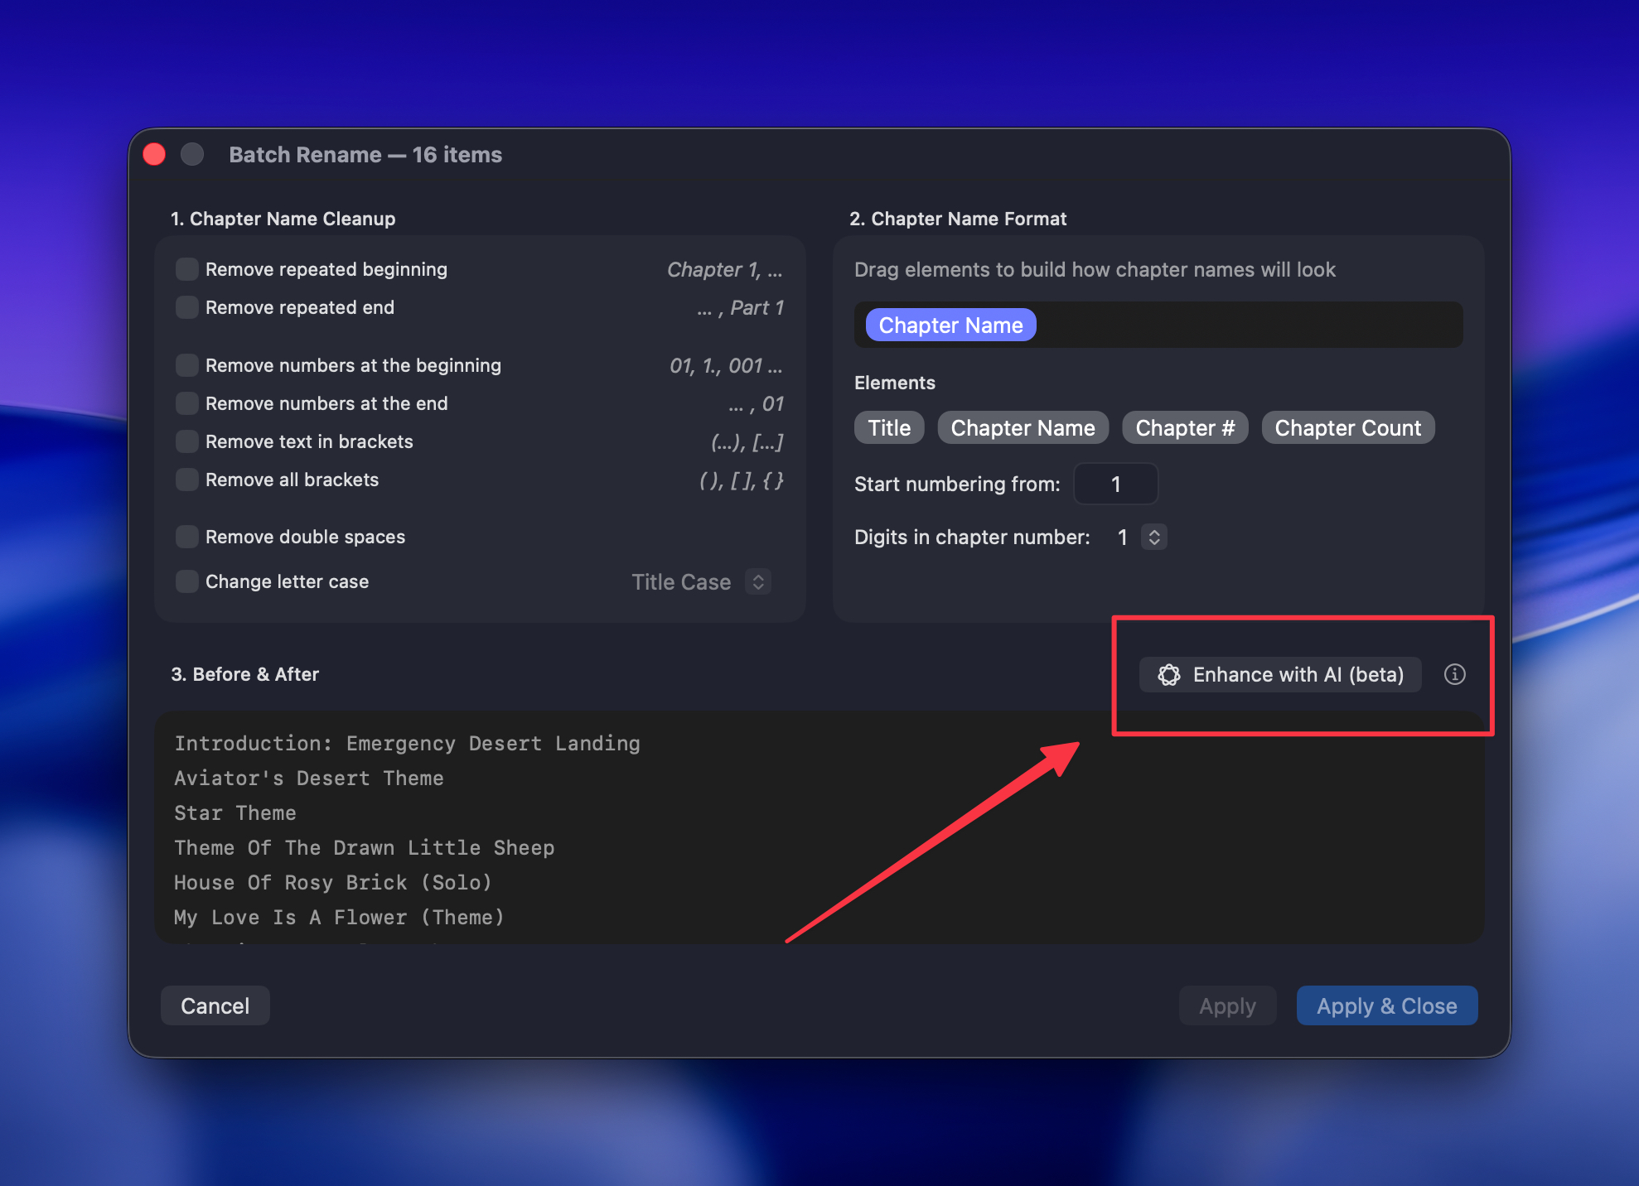The width and height of the screenshot is (1639, 1186).
Task: Click the Cancel button
Action: pyautogui.click(x=215, y=1005)
